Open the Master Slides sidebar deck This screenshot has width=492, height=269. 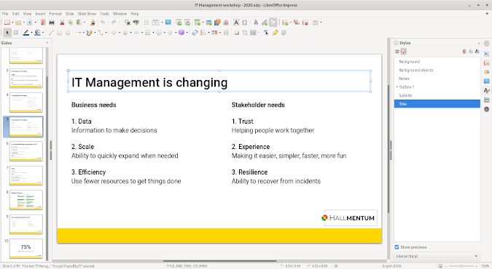tap(487, 81)
